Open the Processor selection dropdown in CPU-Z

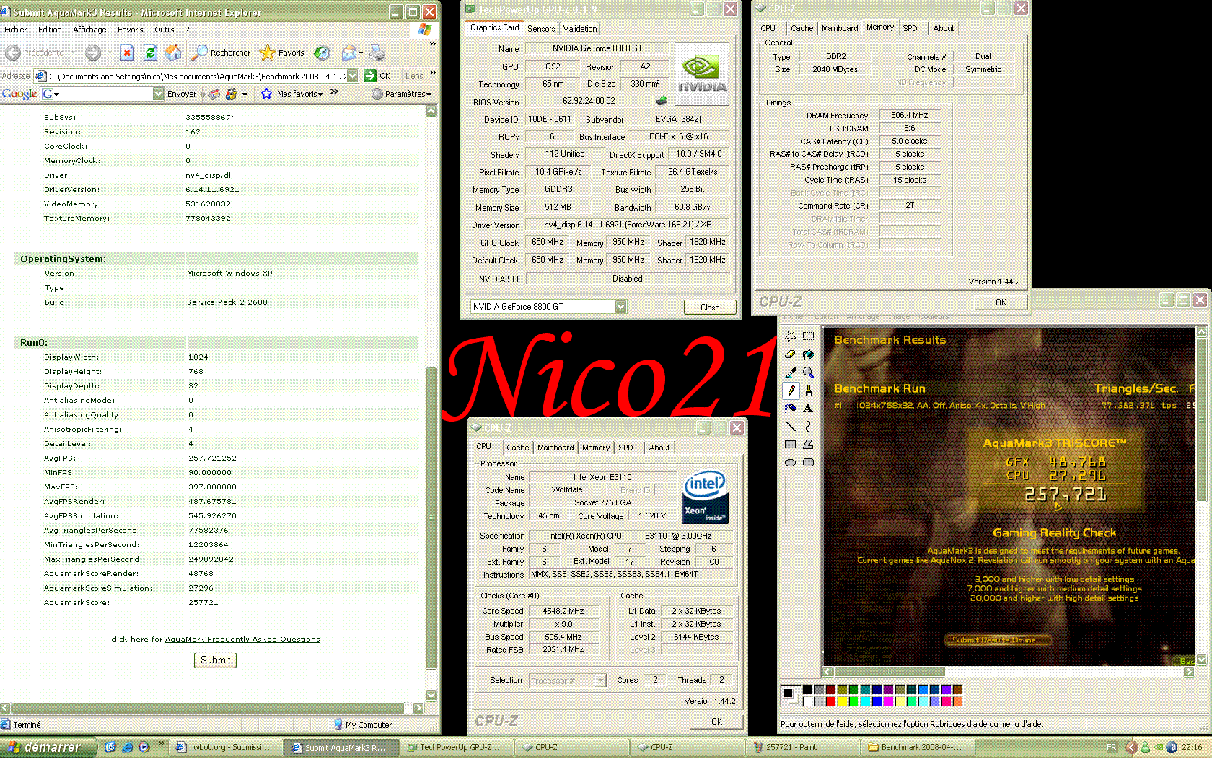600,681
